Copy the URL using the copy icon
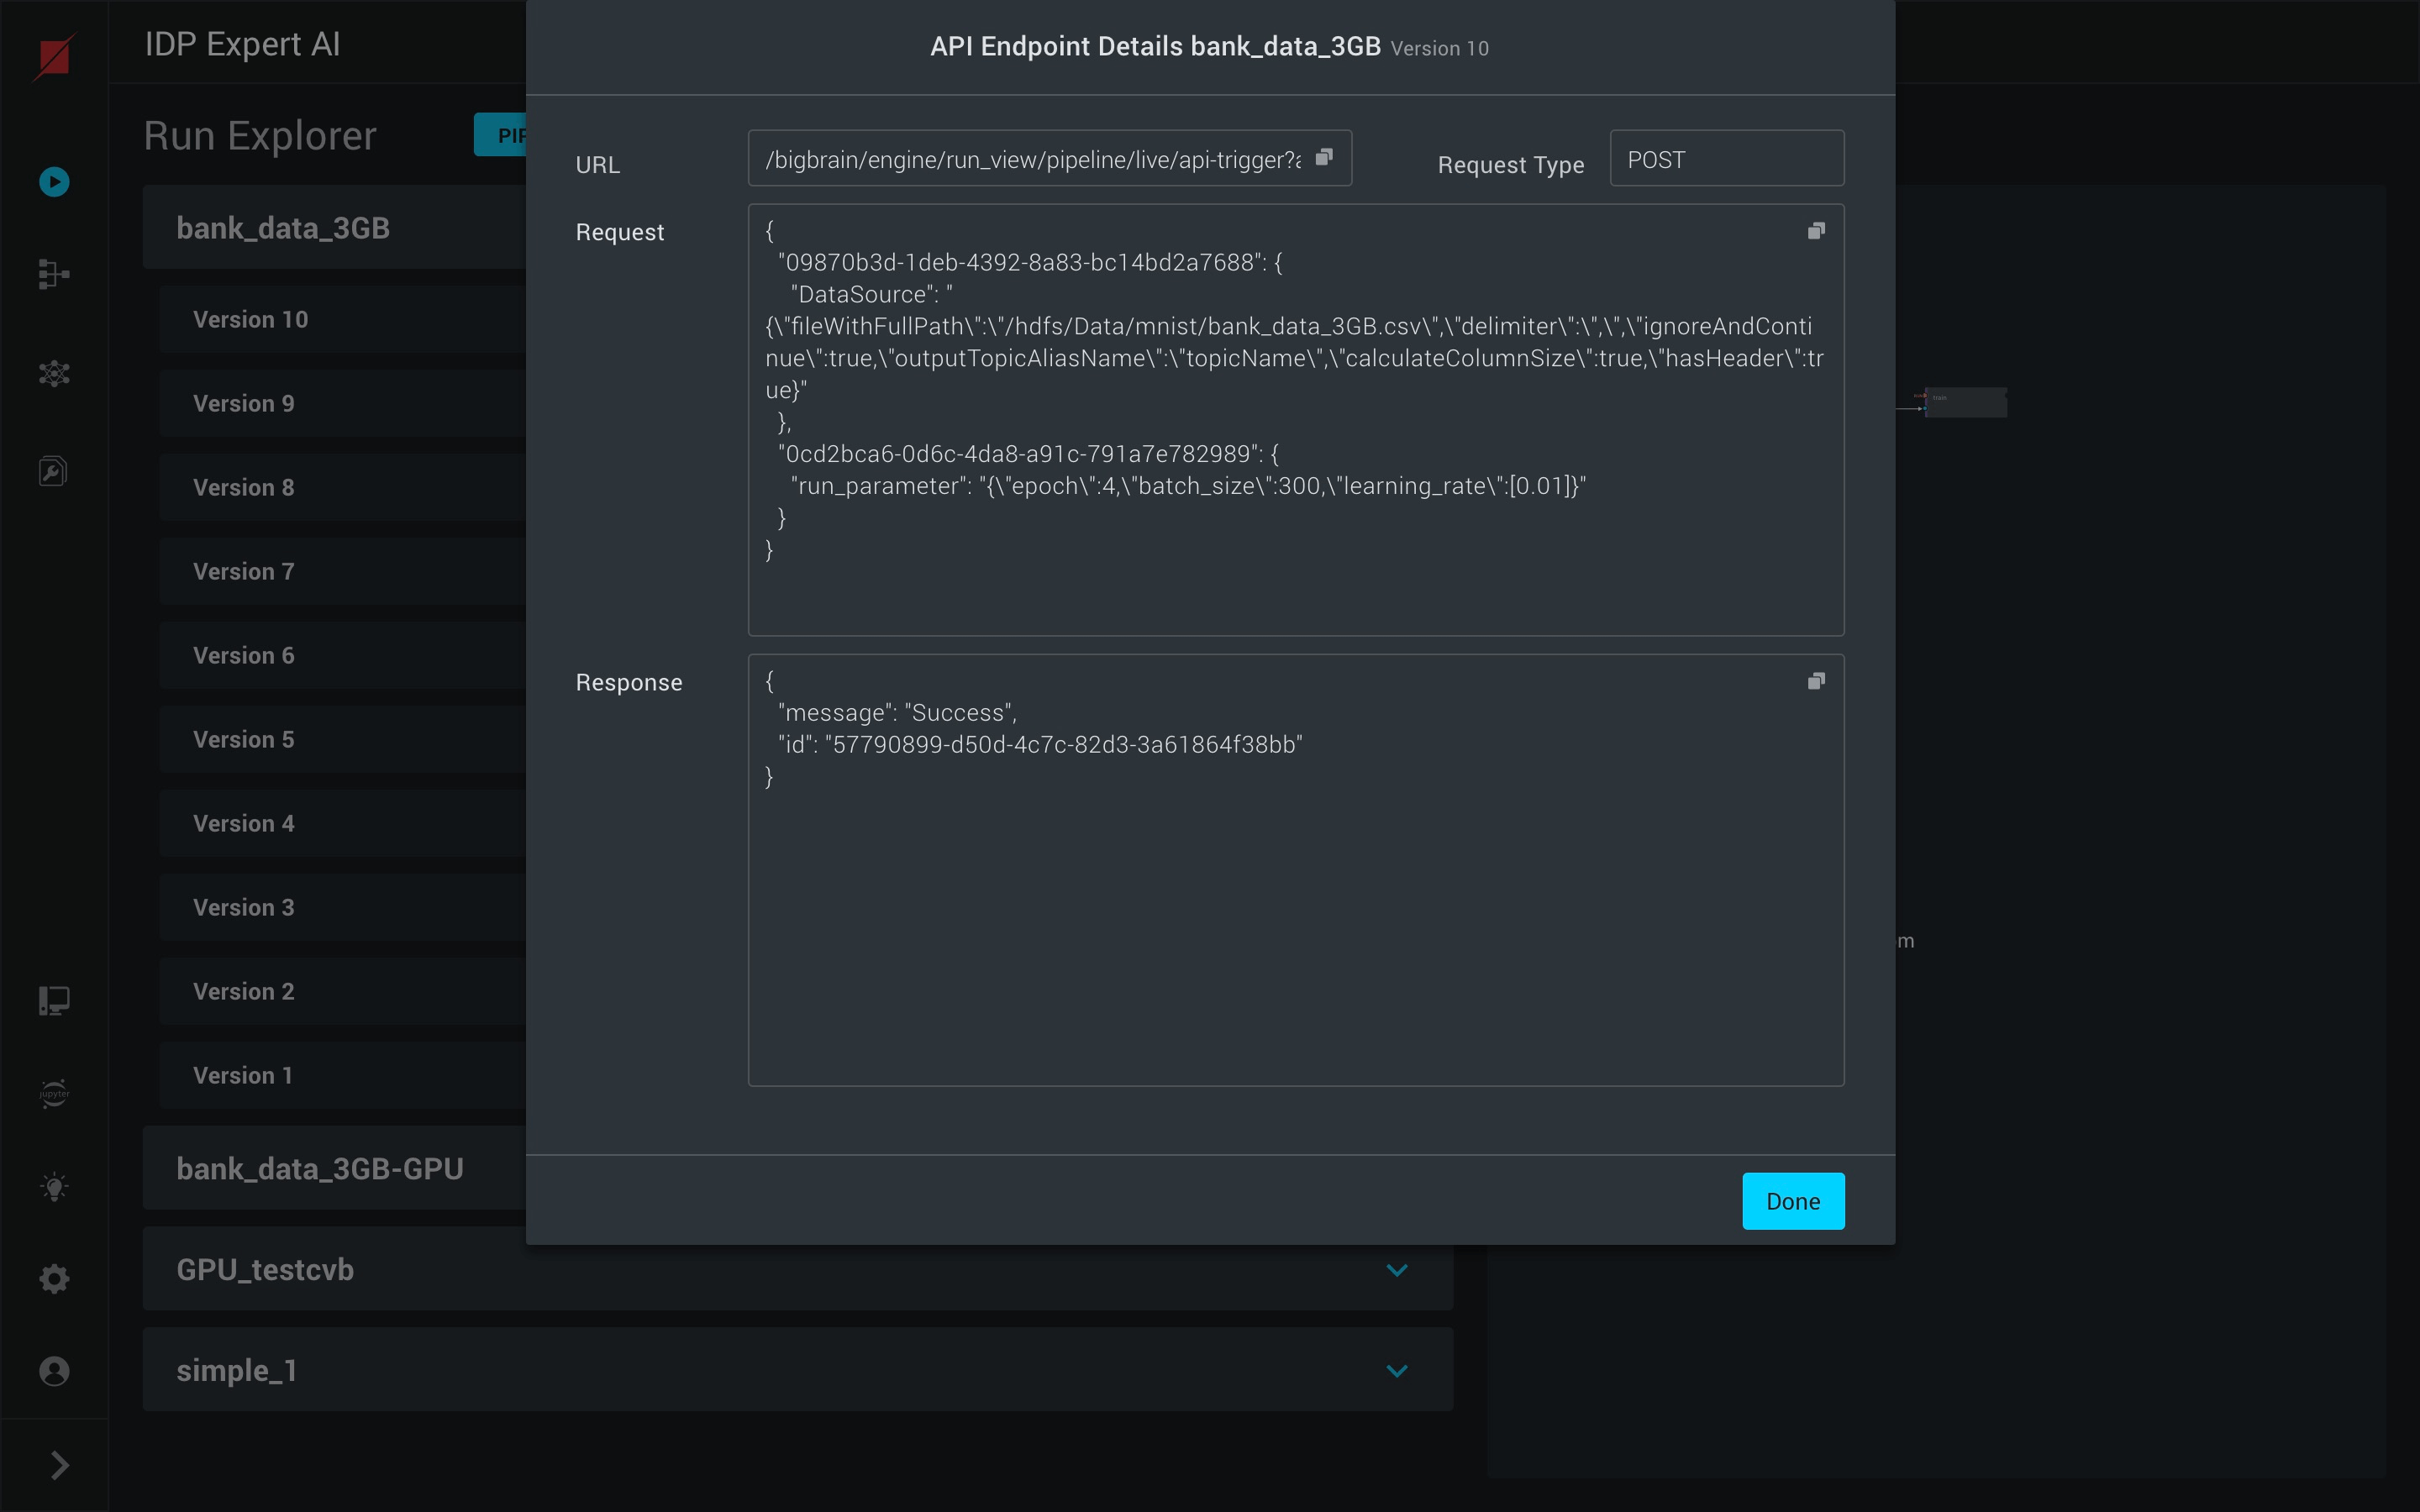This screenshot has height=1512, width=2420. click(x=1324, y=157)
